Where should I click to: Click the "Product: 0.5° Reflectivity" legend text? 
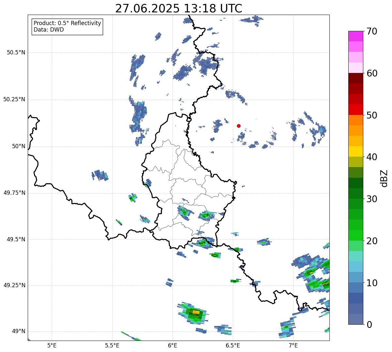point(67,23)
